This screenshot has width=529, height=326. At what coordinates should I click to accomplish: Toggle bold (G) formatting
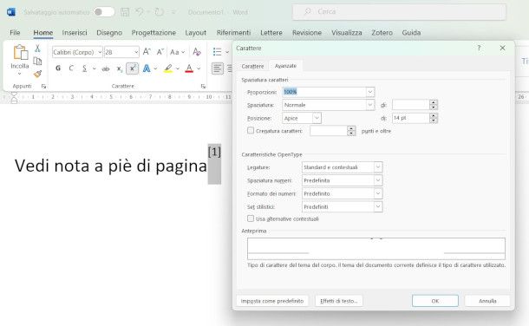tap(58, 68)
